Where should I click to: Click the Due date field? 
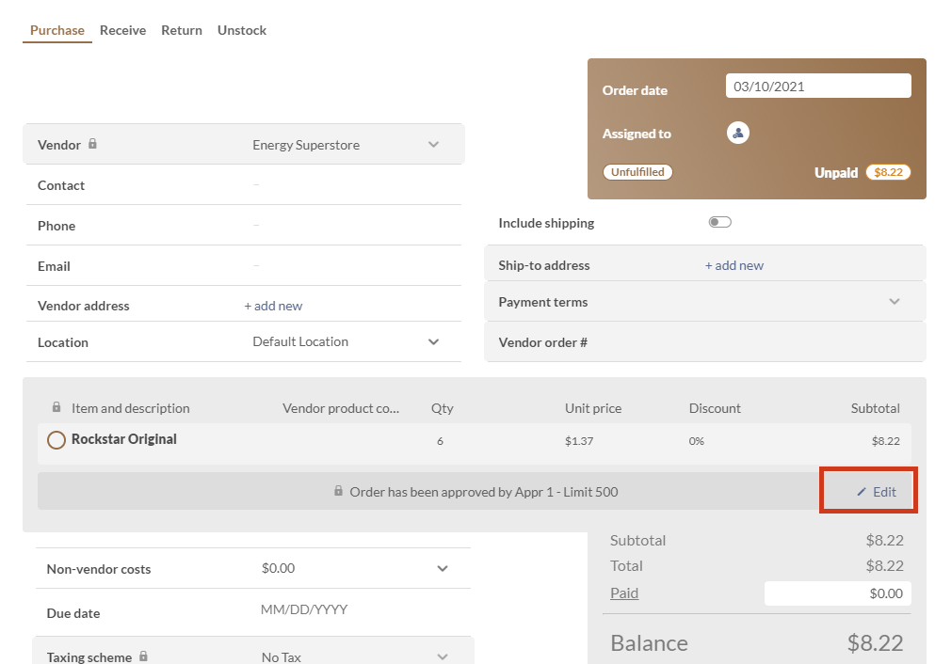click(x=304, y=609)
